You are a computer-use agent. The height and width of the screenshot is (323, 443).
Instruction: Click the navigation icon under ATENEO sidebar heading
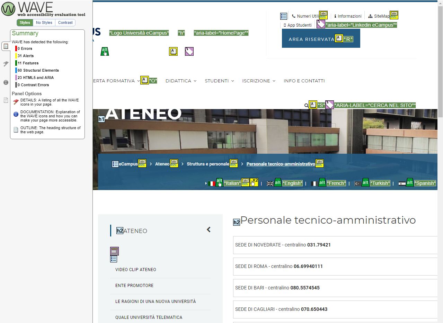pyautogui.click(x=114, y=251)
